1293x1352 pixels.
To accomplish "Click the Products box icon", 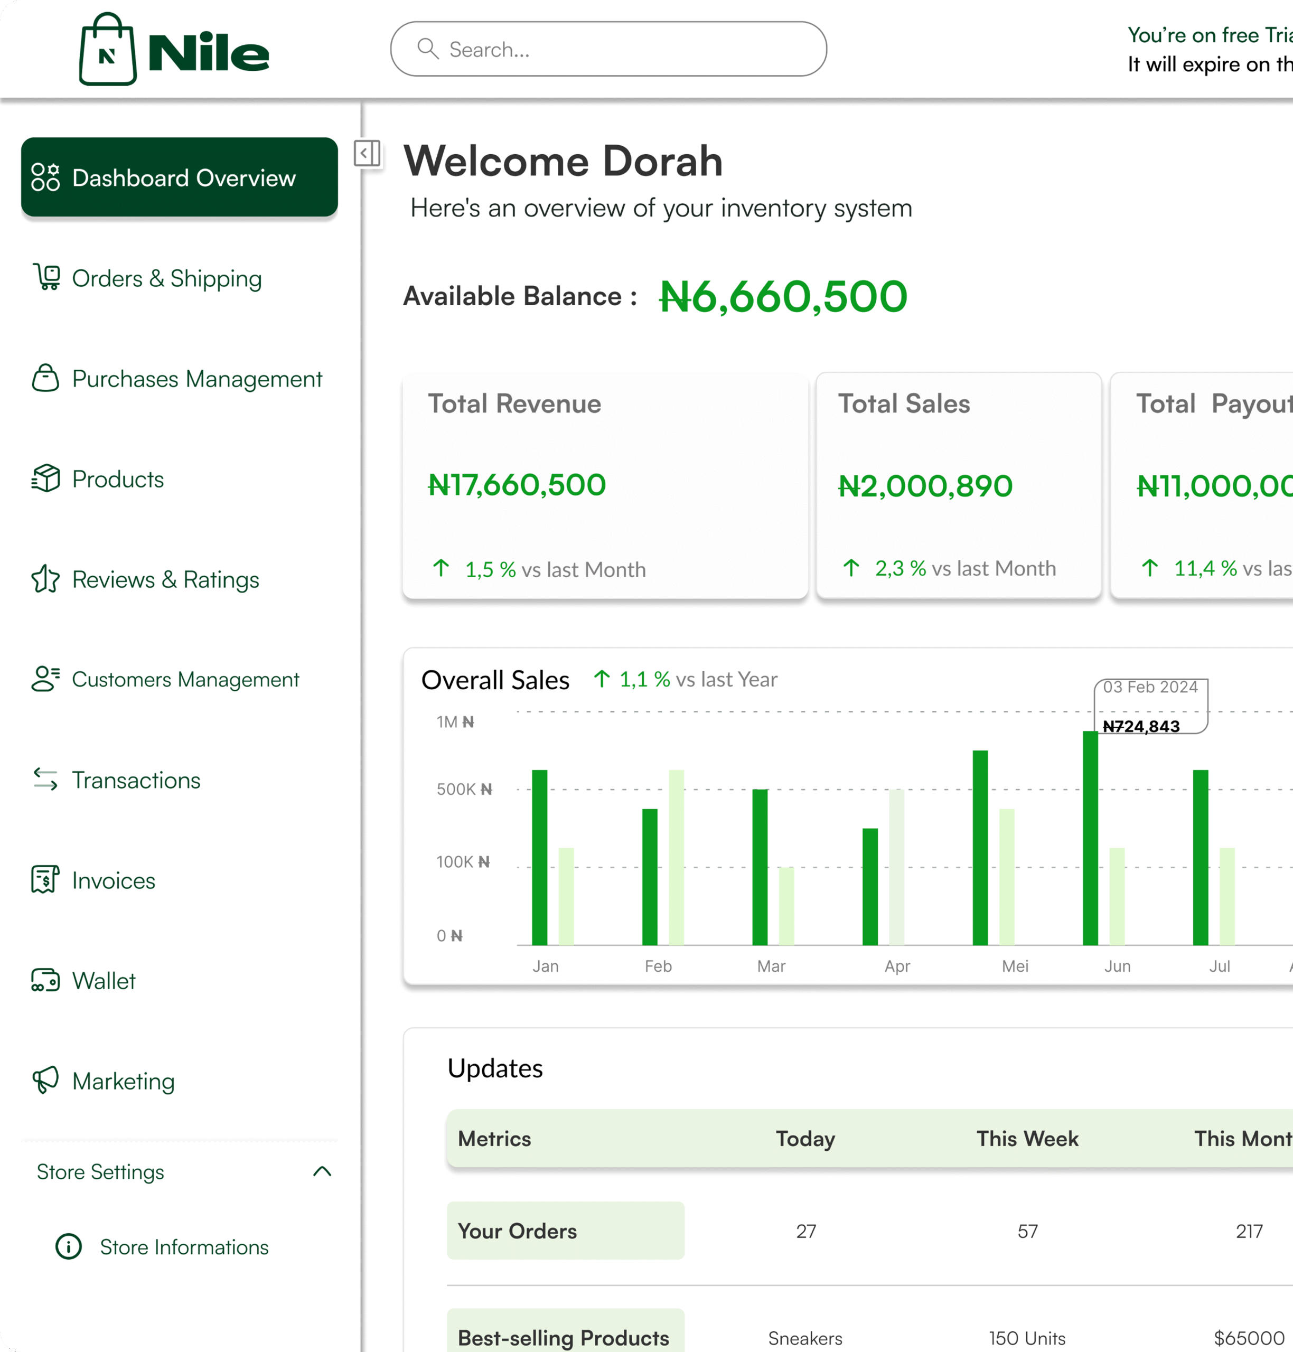I will pyautogui.click(x=46, y=478).
